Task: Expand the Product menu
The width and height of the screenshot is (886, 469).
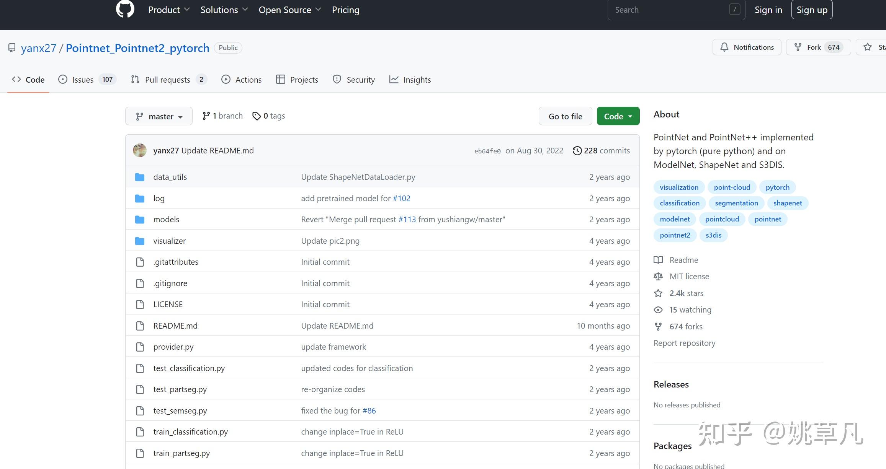Action: [x=169, y=10]
